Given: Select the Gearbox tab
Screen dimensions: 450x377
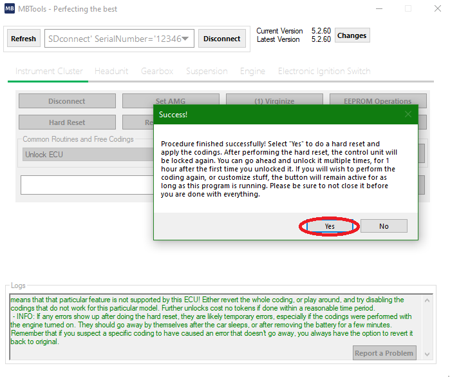Looking at the screenshot, I should (157, 72).
